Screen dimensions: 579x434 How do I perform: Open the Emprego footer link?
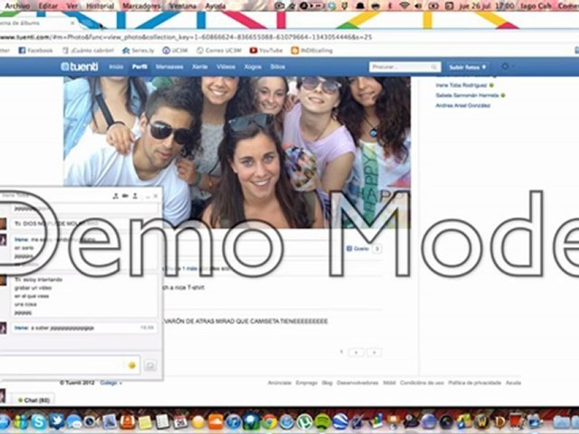pyautogui.click(x=306, y=383)
